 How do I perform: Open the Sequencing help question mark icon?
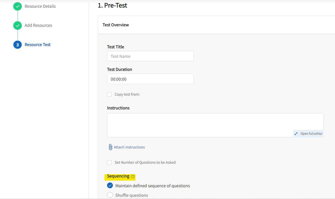(133, 176)
